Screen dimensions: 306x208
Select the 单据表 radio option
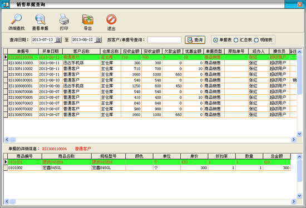(215, 40)
